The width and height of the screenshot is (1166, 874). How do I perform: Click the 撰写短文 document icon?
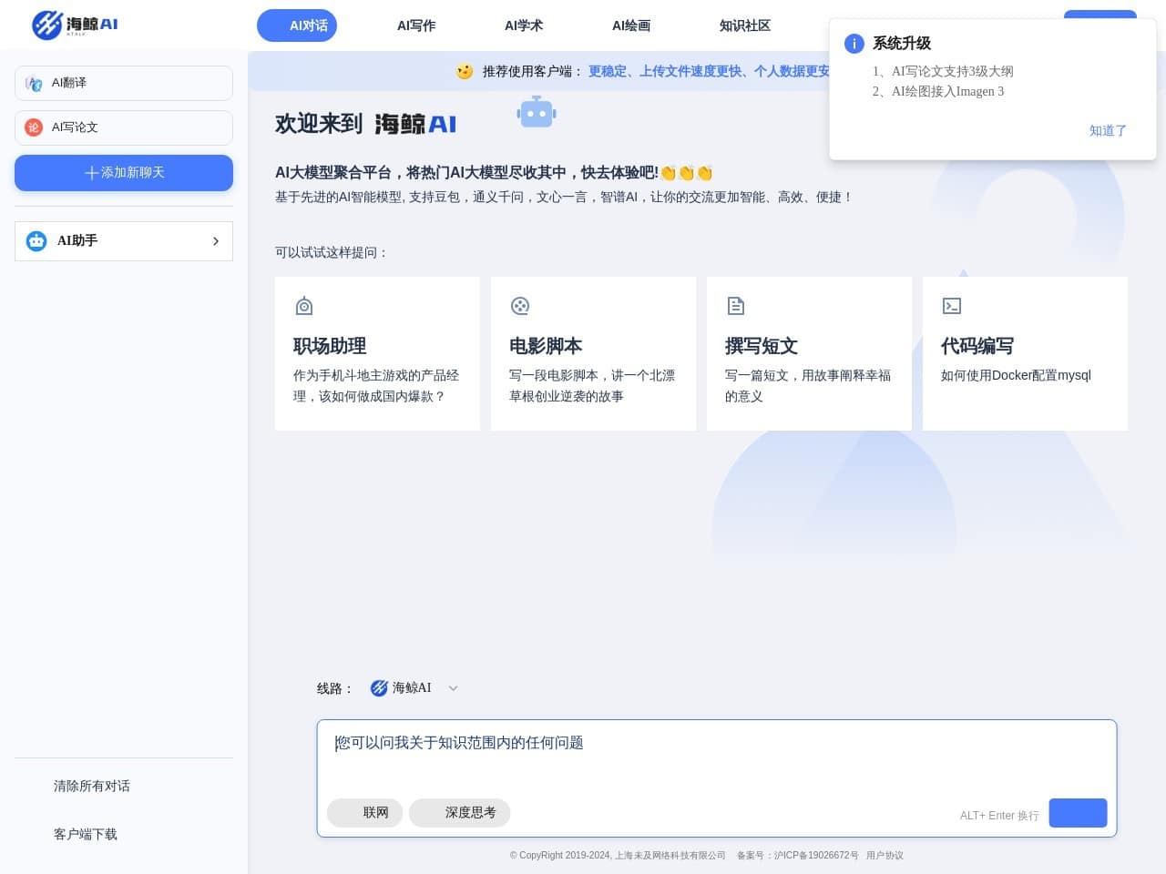[736, 306]
